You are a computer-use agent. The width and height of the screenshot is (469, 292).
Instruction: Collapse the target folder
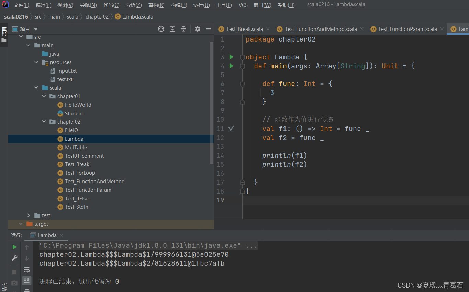tap(21, 224)
